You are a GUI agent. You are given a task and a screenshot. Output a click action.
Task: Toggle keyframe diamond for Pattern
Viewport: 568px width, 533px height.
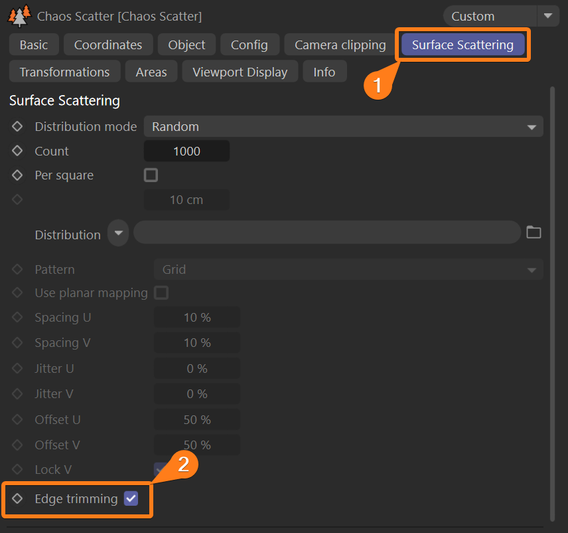pos(17,269)
